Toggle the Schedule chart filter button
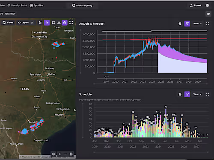Screen dimensions: 214x160 (187, 94)
